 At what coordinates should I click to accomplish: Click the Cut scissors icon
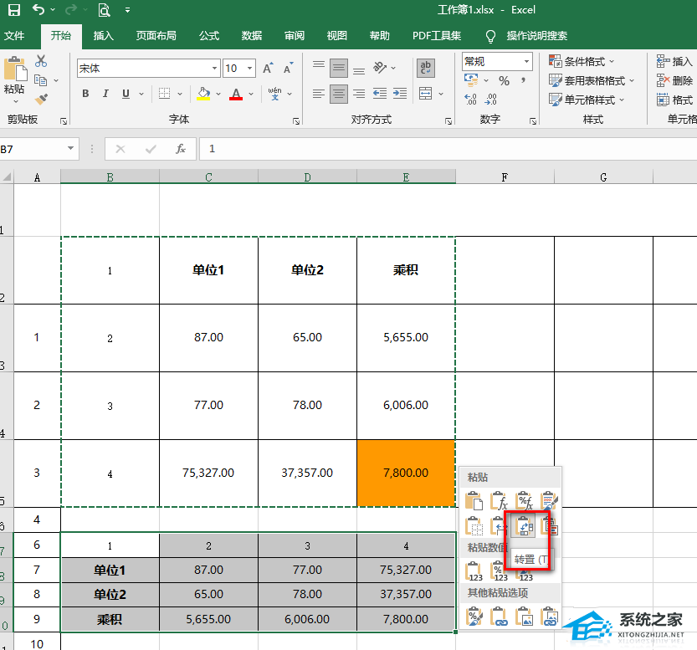[x=41, y=61]
